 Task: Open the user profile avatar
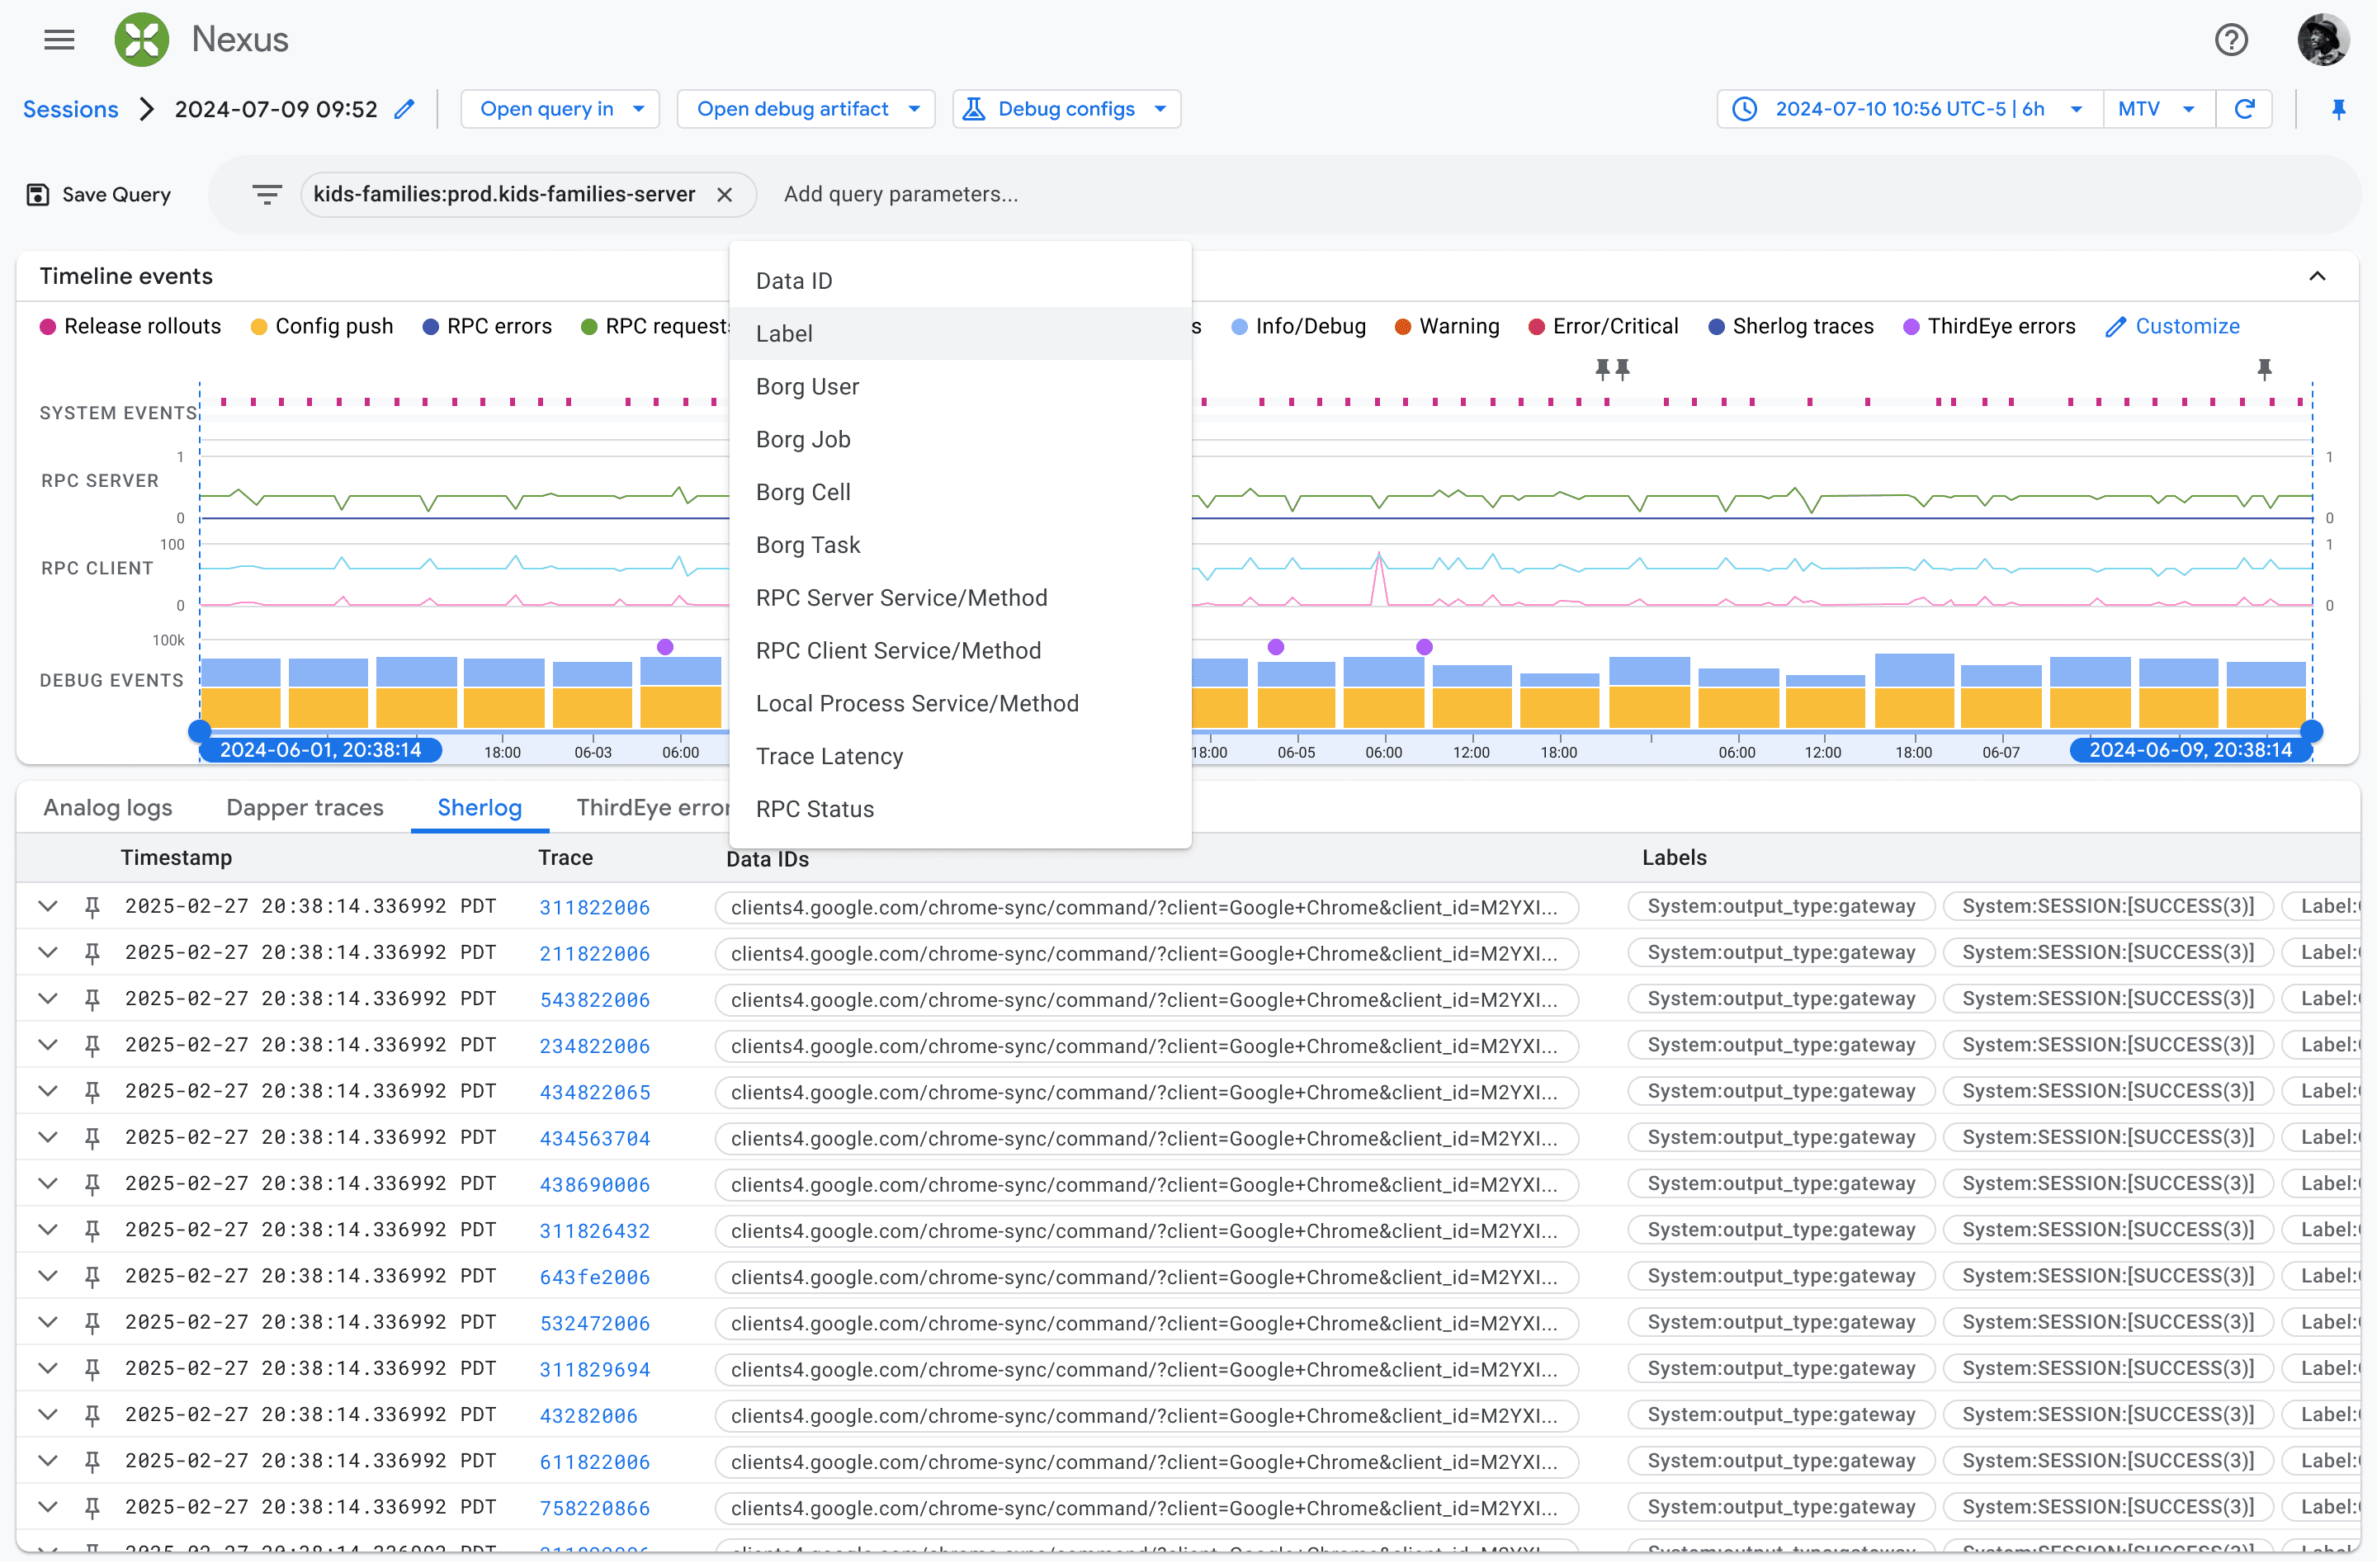coord(2322,40)
